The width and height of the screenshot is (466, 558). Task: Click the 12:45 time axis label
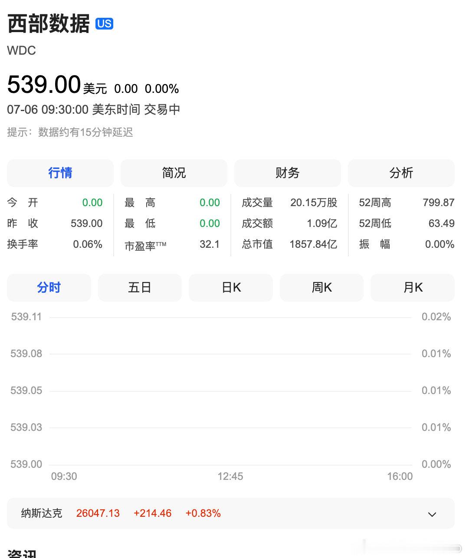[230, 476]
